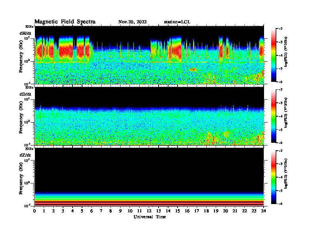Click hour tick "6" on the time axis
This screenshot has height=242, width=314.
pyautogui.click(x=92, y=211)
